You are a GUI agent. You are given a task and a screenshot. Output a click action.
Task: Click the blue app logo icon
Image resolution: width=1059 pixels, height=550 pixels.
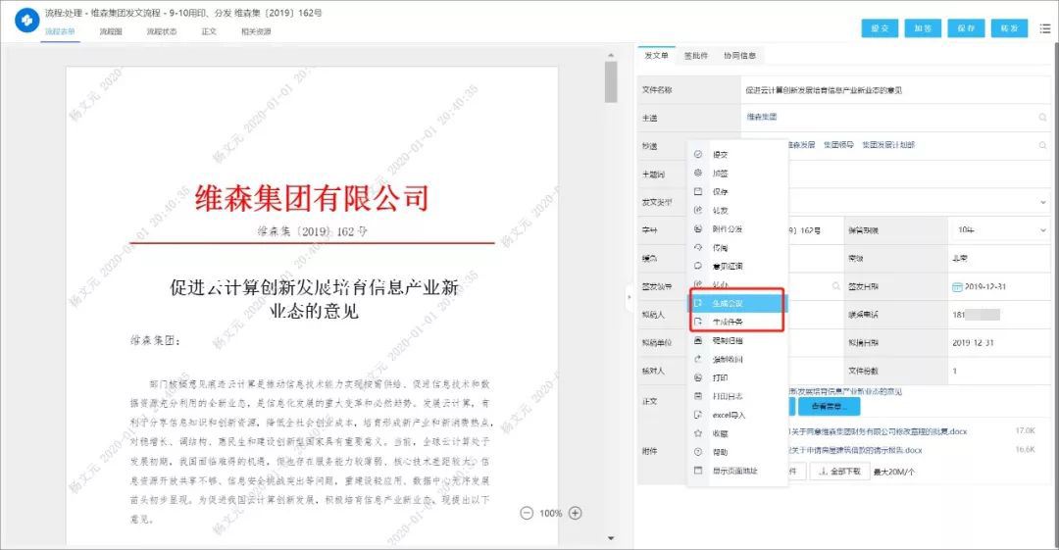click(27, 21)
